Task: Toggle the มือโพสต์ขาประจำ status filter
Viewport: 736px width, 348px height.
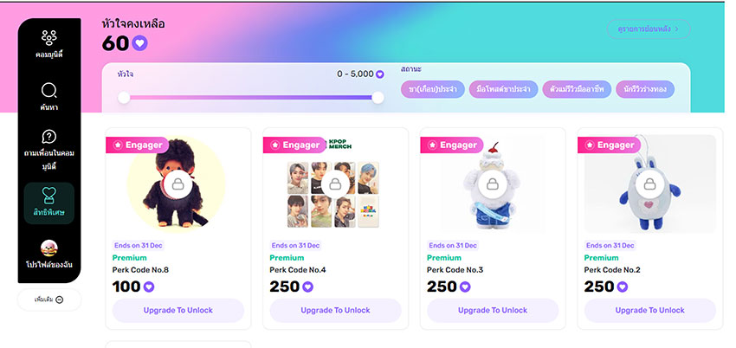Action: [x=503, y=89]
